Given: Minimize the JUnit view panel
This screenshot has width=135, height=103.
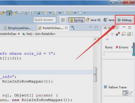Looking at the screenshot, I should pyautogui.click(x=124, y=27).
